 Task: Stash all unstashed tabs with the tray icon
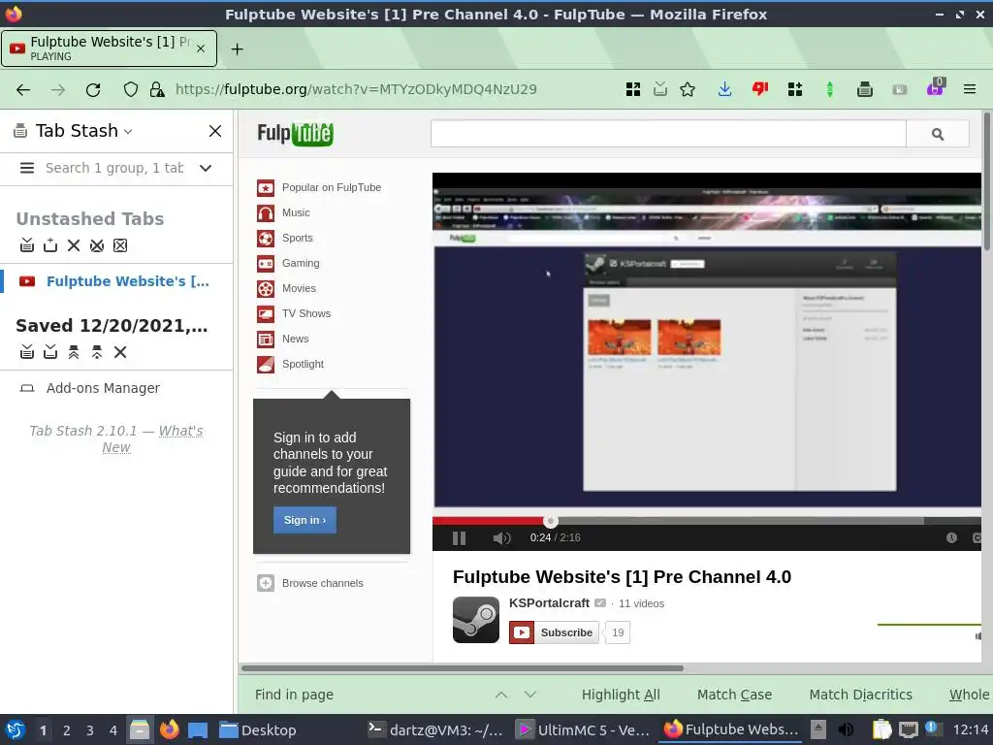tap(26, 245)
